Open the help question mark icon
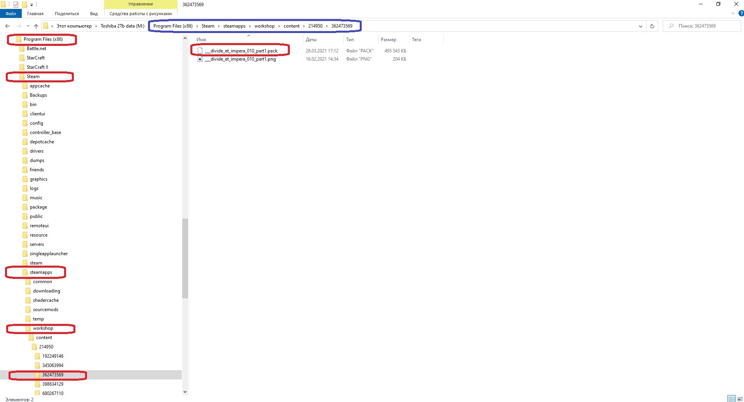744x402 pixels. click(741, 13)
